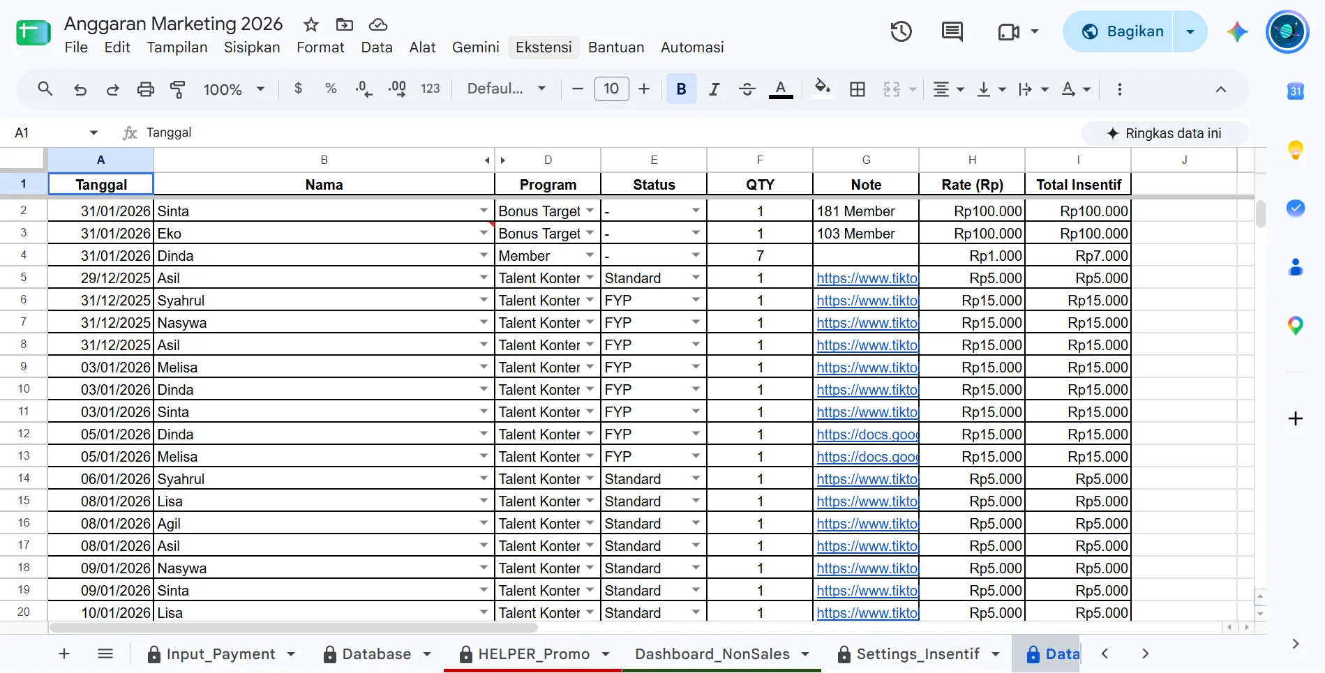
Task: Print the spreadsheet
Action: (x=145, y=89)
